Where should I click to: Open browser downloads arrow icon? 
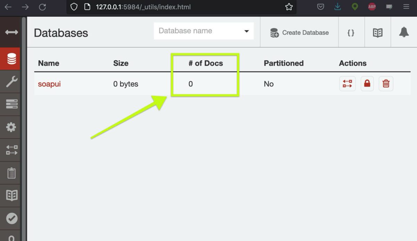pyautogui.click(x=337, y=7)
